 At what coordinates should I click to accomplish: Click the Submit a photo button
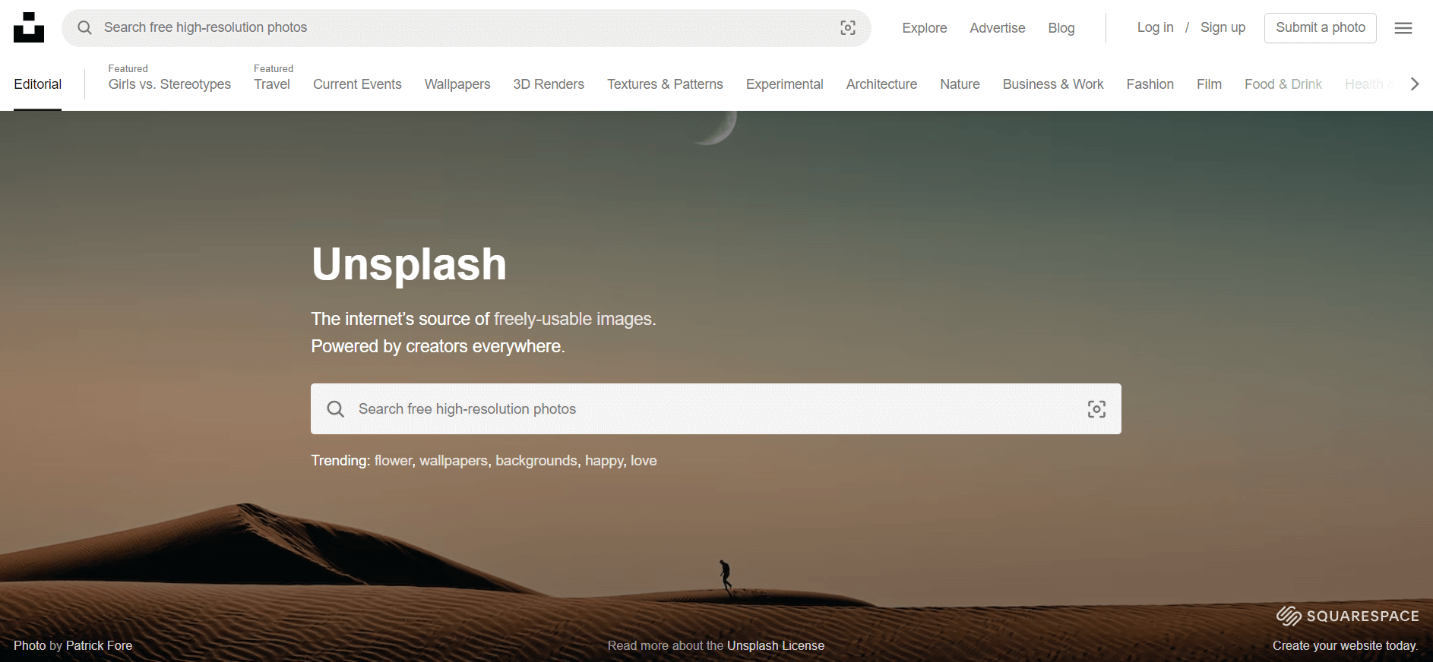1321,28
